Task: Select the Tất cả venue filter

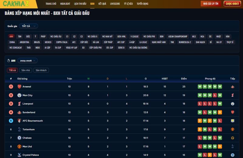Action: pyautogui.click(x=12, y=70)
